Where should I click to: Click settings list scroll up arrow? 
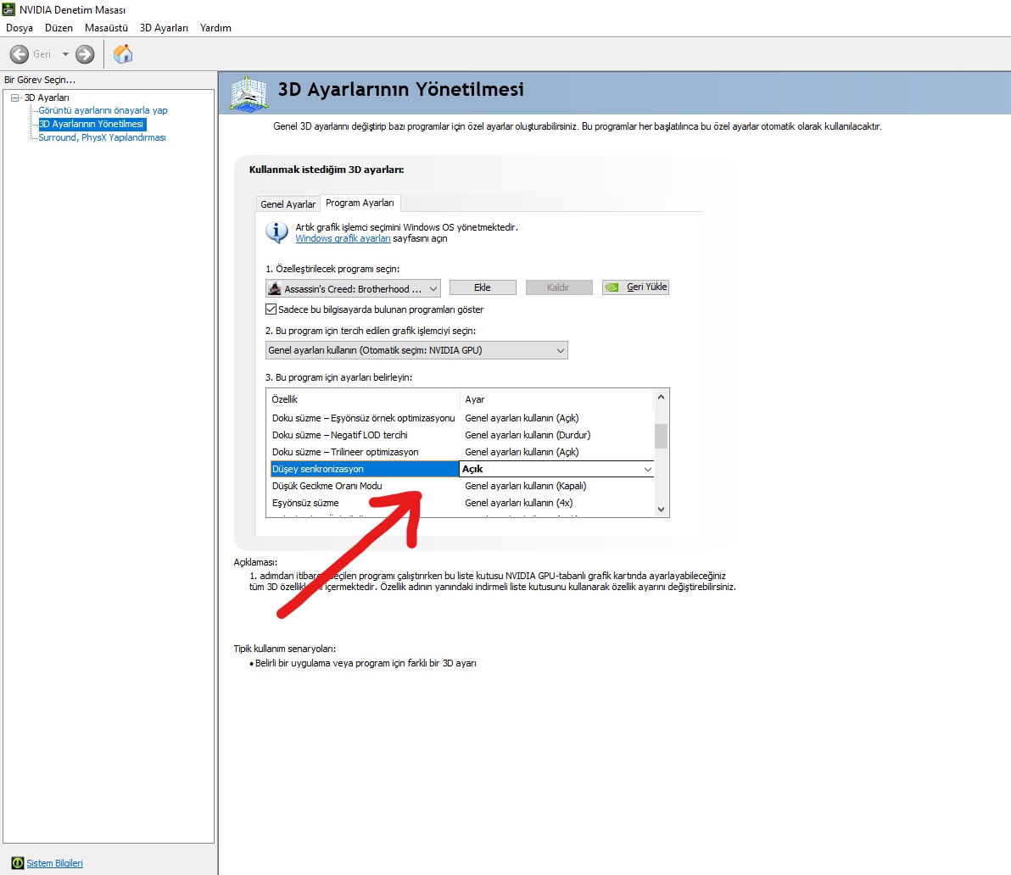[661, 398]
